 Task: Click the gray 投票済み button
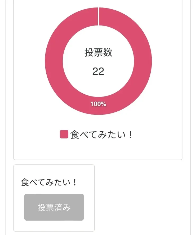[54, 207]
